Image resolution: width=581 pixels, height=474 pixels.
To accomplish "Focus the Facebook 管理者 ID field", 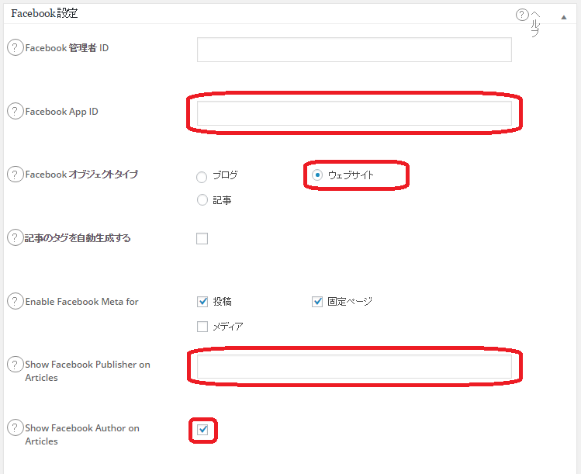I will [354, 50].
